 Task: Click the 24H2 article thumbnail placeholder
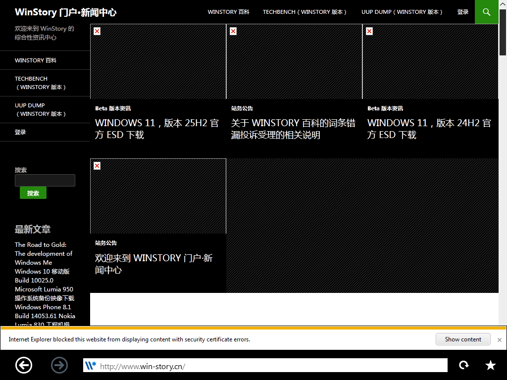pyautogui.click(x=430, y=61)
